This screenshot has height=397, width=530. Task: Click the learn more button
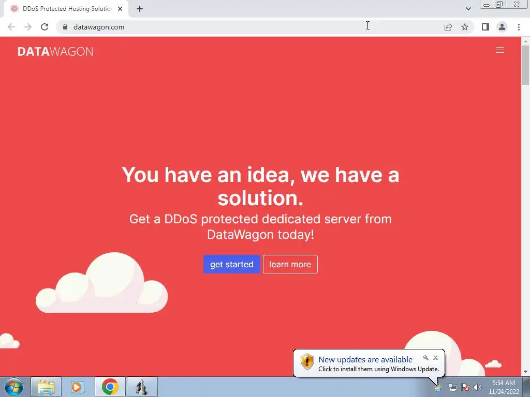(x=290, y=264)
